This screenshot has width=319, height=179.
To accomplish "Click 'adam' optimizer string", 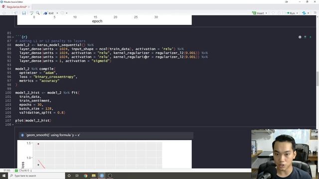I will coord(49,73).
